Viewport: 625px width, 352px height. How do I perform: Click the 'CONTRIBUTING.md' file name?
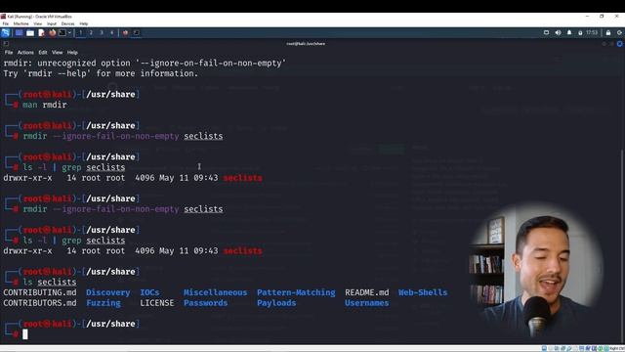(x=40, y=292)
